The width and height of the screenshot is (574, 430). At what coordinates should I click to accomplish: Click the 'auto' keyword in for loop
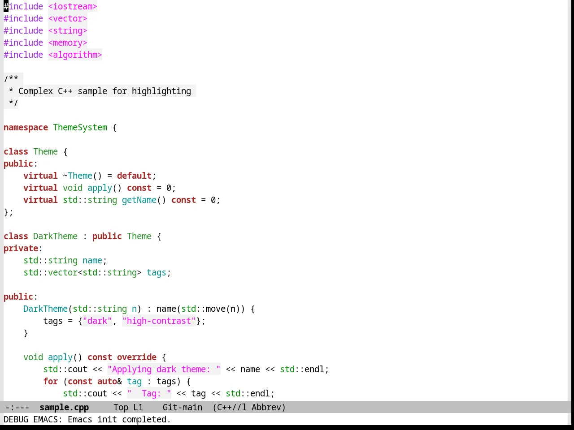(x=107, y=381)
